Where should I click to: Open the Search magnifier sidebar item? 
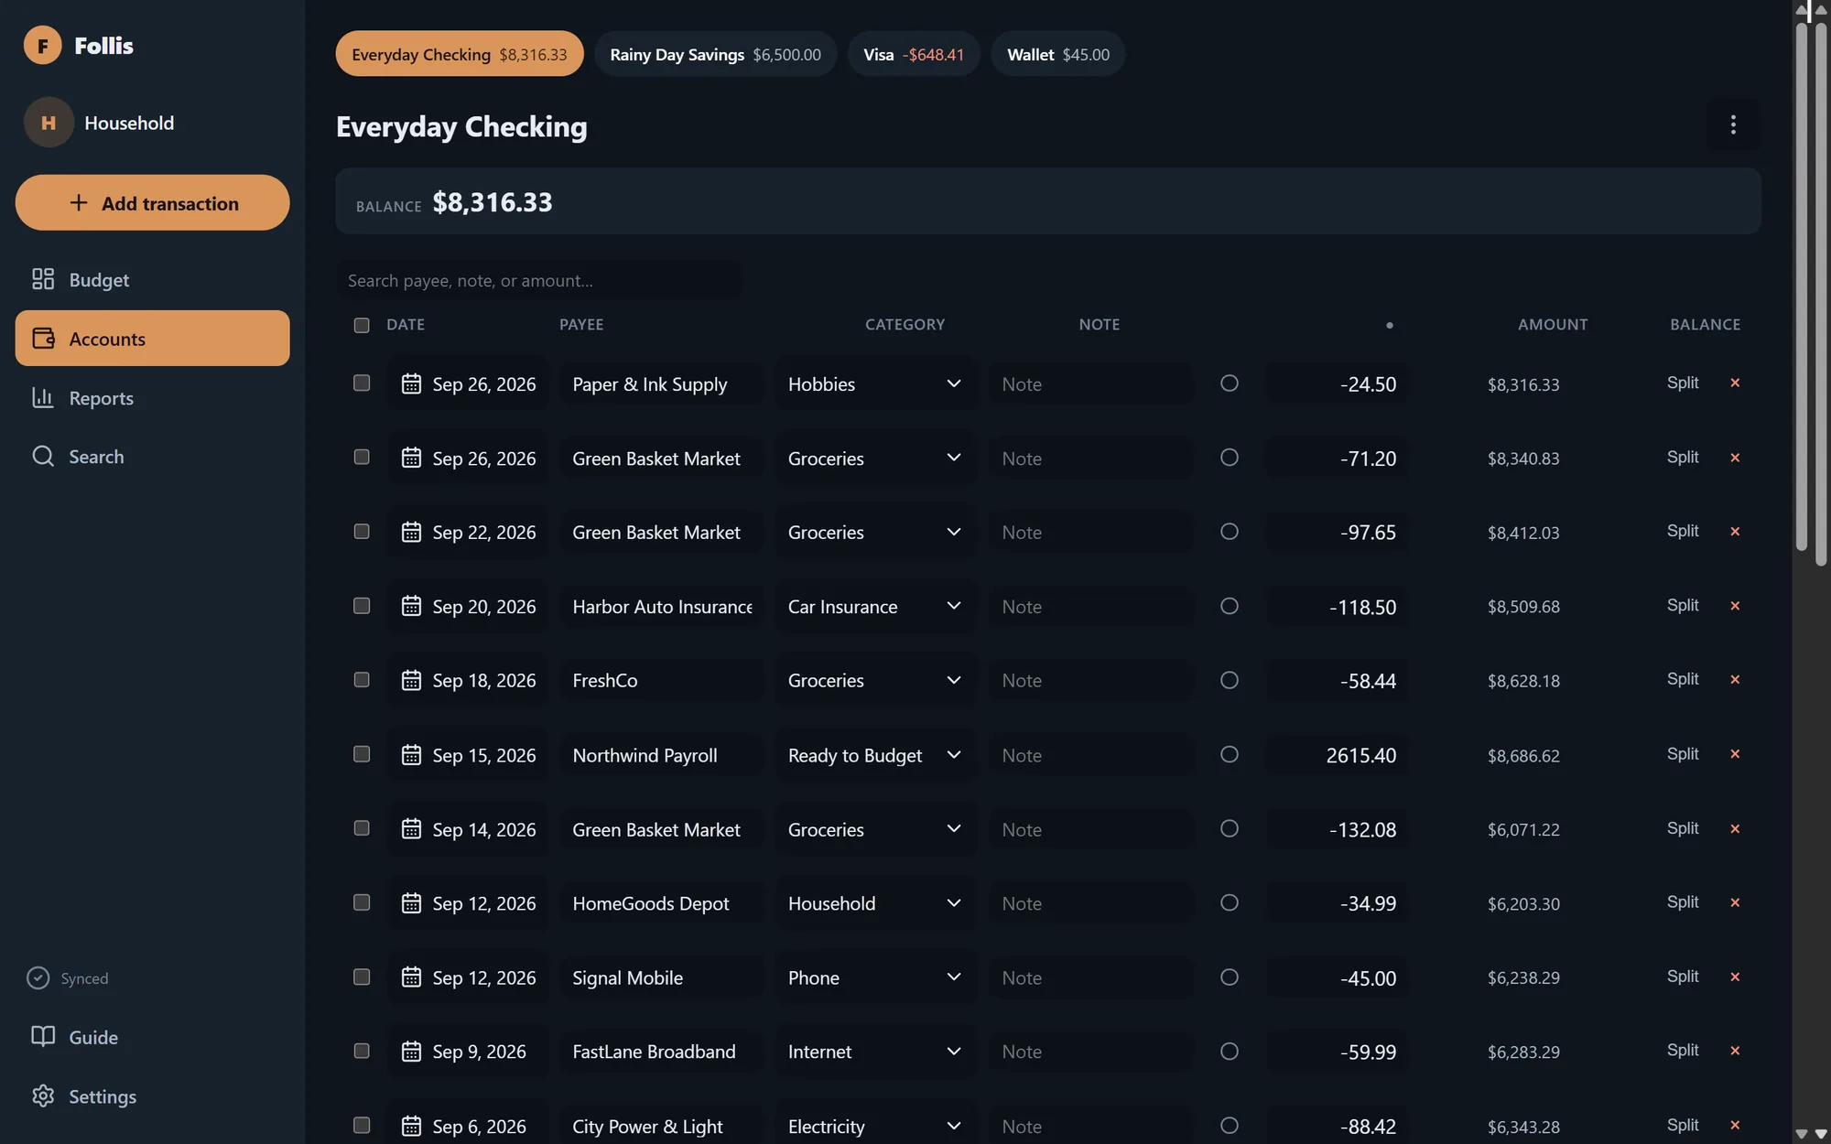pyautogui.click(x=152, y=456)
